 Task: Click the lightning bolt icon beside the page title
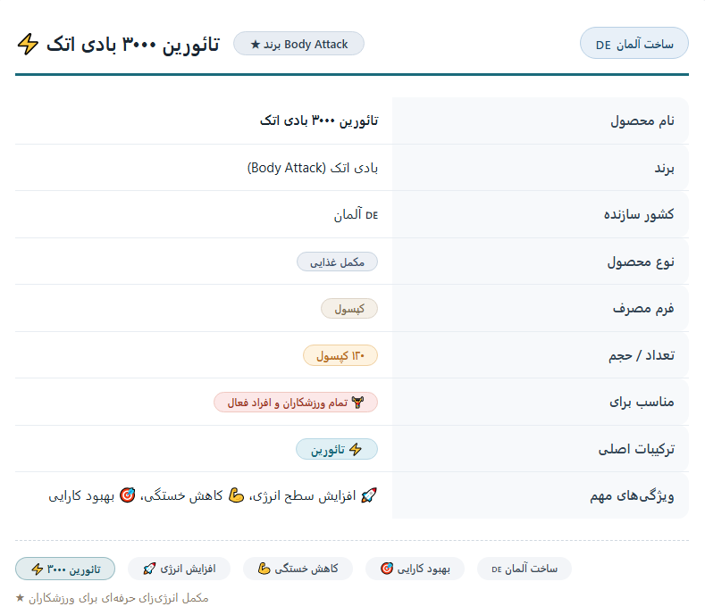tap(28, 44)
